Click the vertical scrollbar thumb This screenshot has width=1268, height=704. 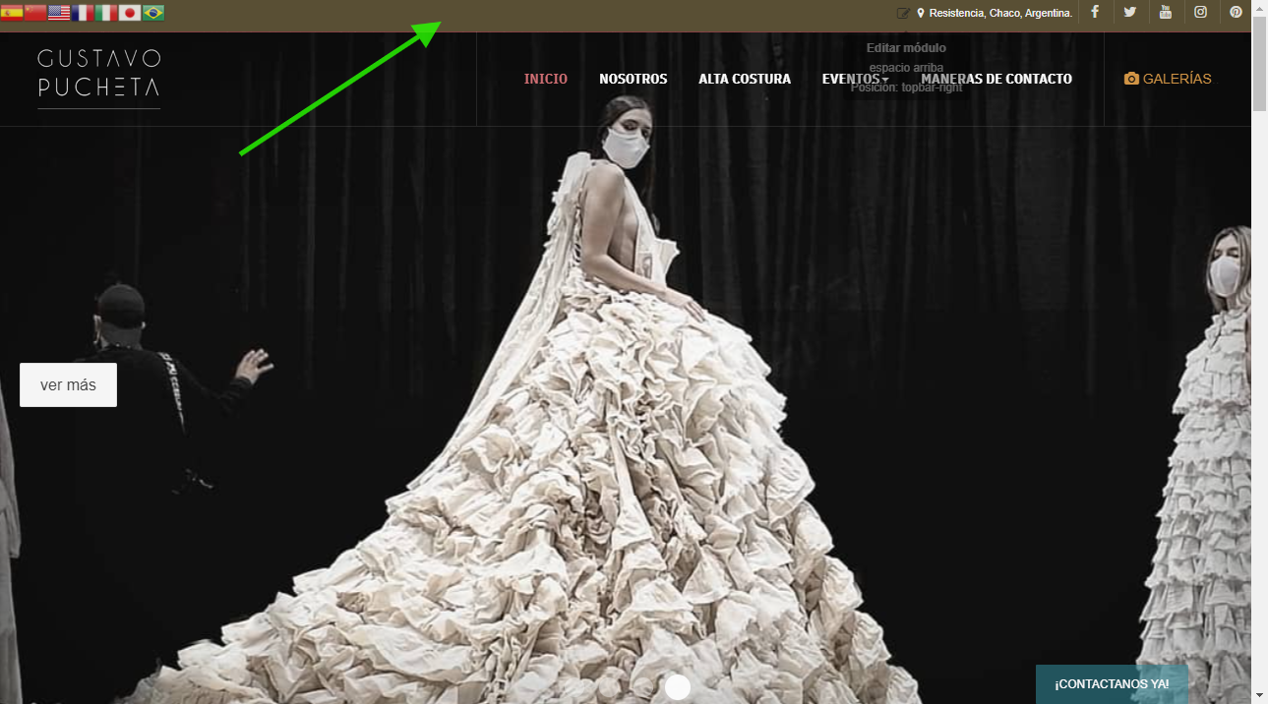[x=1259, y=63]
